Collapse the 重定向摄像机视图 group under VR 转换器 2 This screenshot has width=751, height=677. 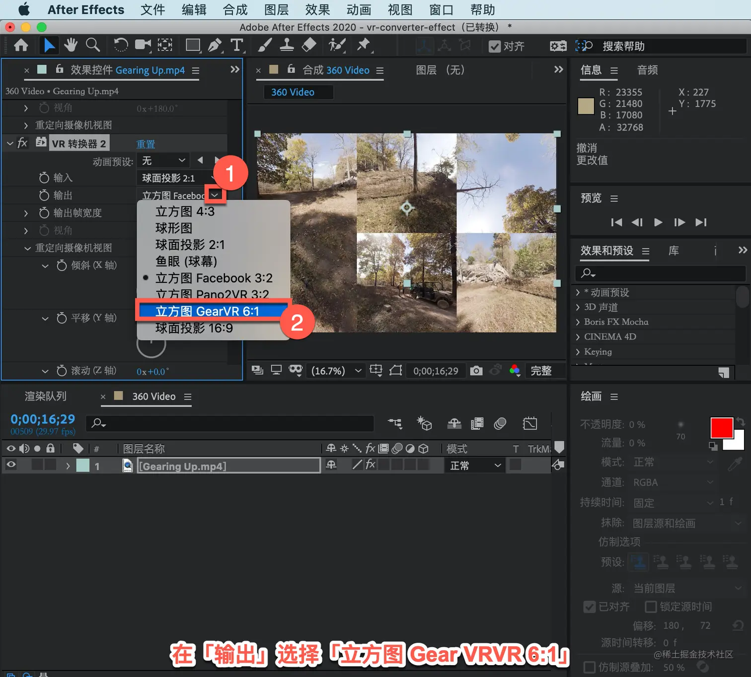27,248
